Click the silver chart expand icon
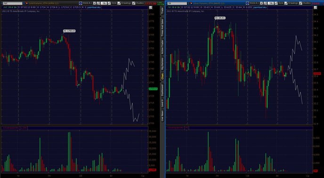 316,8
